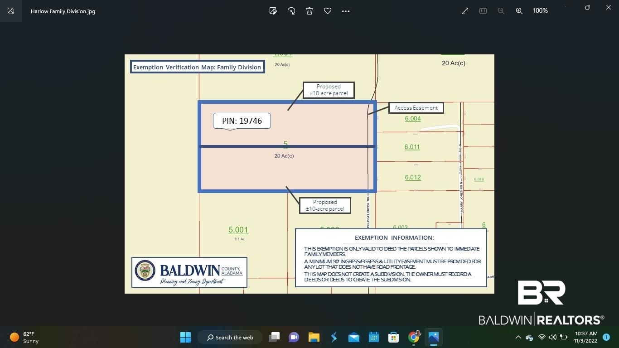The image size is (619, 348).
Task: Open the Calendar app from the taskbar
Action: click(374, 337)
